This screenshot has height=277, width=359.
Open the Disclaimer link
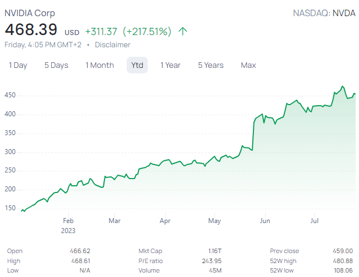(112, 44)
